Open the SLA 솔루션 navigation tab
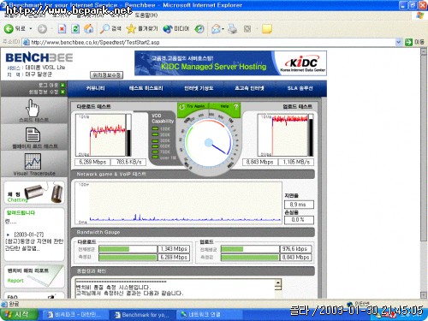428x321 pixels. (x=300, y=88)
